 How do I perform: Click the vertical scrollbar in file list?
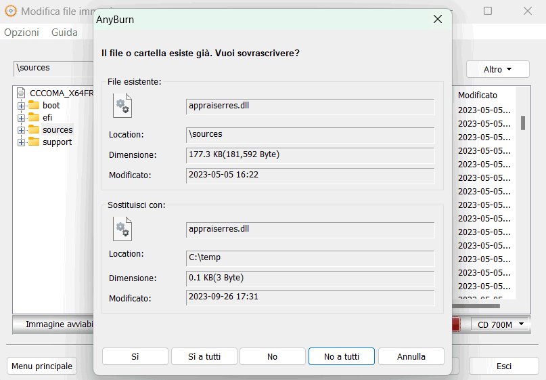[x=523, y=123]
